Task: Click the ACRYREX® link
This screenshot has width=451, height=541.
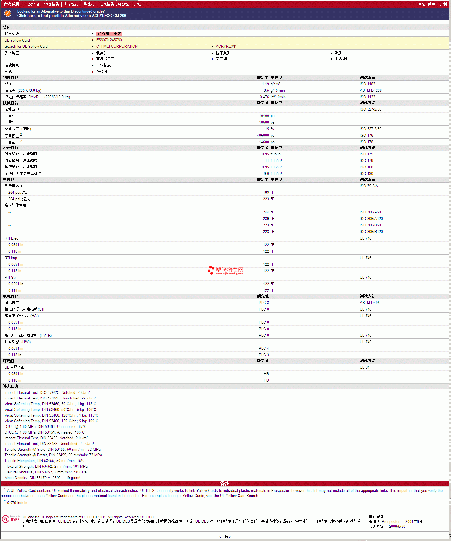Action: 225,46
